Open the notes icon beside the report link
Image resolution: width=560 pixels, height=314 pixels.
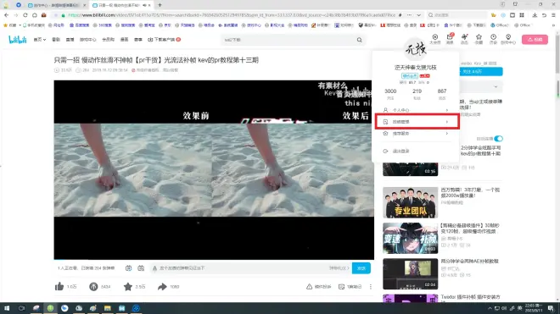coord(341,287)
